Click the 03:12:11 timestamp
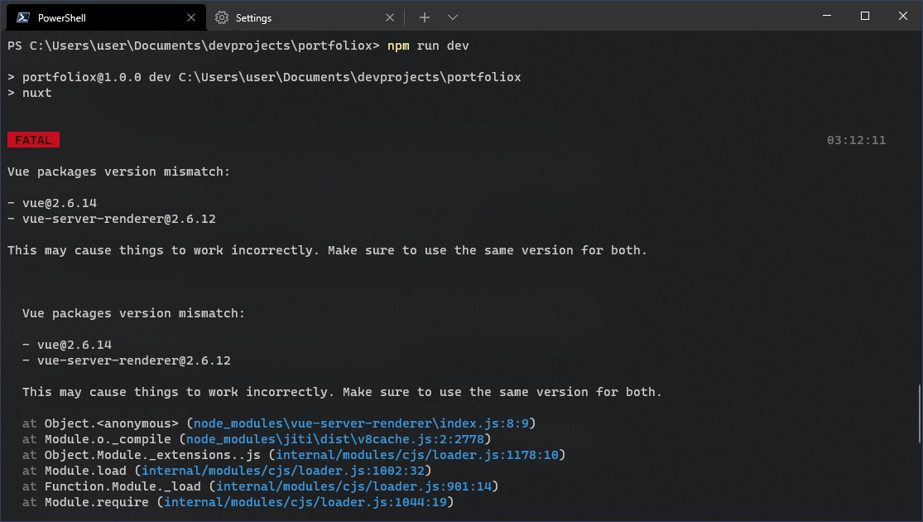The image size is (923, 522). click(x=855, y=139)
